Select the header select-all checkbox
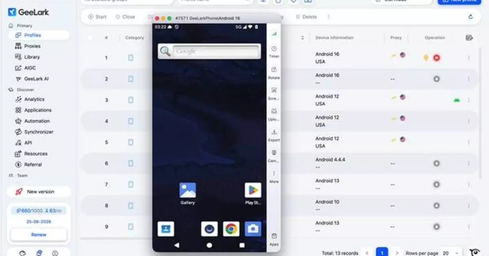The image size is (489, 256). (x=90, y=37)
